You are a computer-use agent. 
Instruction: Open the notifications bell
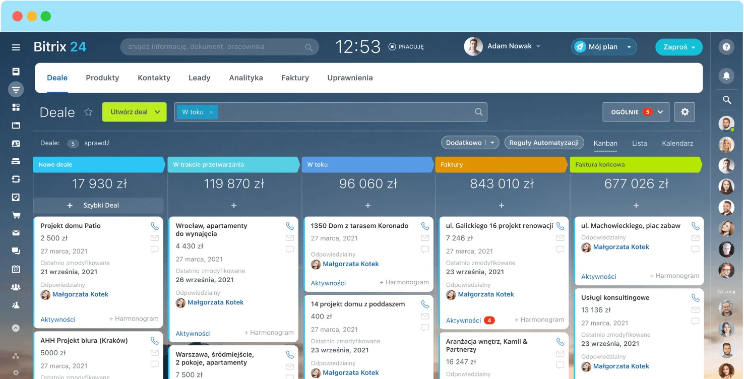pos(726,76)
